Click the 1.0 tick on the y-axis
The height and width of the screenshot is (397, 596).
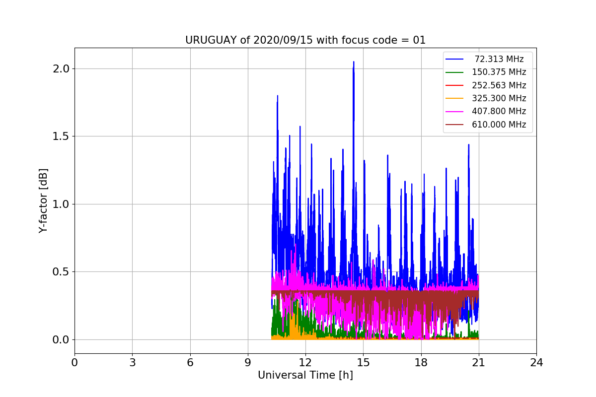coord(61,204)
